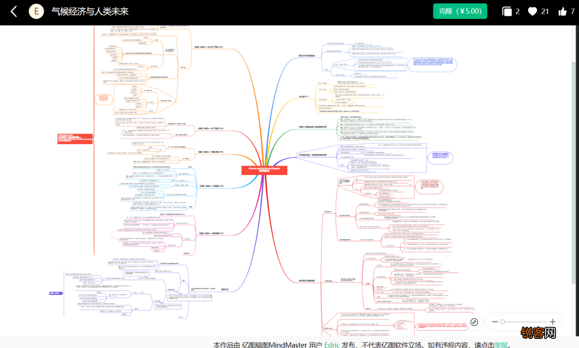The height and width of the screenshot is (348, 579).
Task: Go back using the left arrow icon
Action: click(x=14, y=12)
